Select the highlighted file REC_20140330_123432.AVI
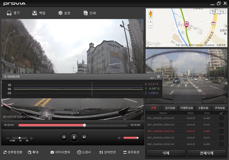Screen dimensions: 229x160 point(161,131)
